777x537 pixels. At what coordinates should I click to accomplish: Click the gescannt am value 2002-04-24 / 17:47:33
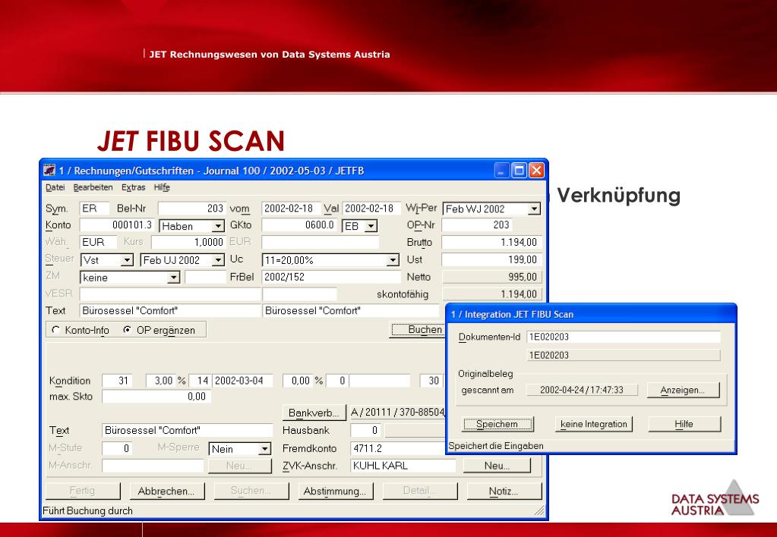click(582, 390)
